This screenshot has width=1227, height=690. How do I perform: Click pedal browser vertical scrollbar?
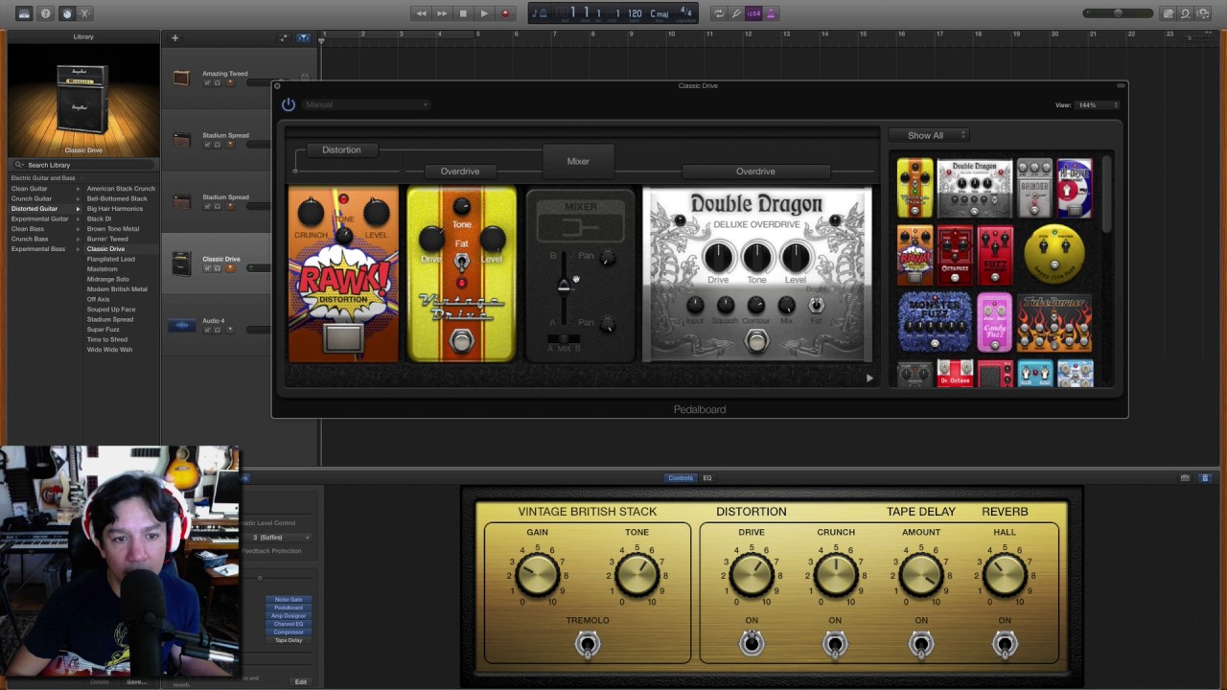[1106, 194]
